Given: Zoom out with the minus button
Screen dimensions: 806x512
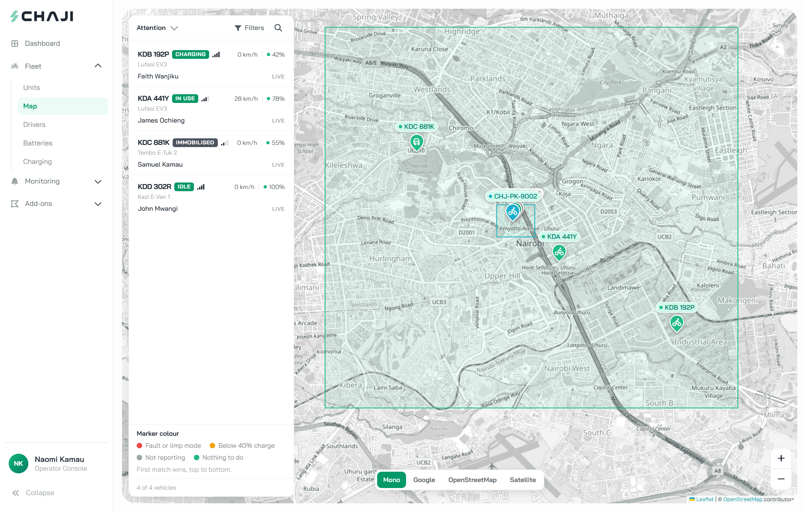Looking at the screenshot, I should (781, 479).
